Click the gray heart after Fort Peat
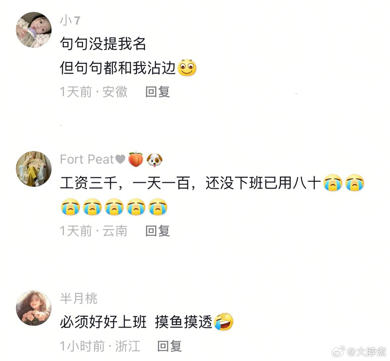This screenshot has width=390, height=361. click(120, 159)
